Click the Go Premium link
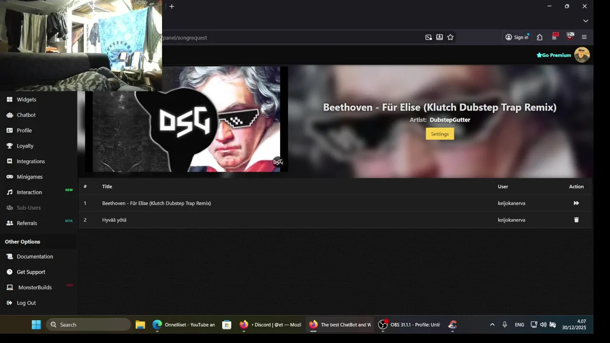The height and width of the screenshot is (343, 610). 554,55
